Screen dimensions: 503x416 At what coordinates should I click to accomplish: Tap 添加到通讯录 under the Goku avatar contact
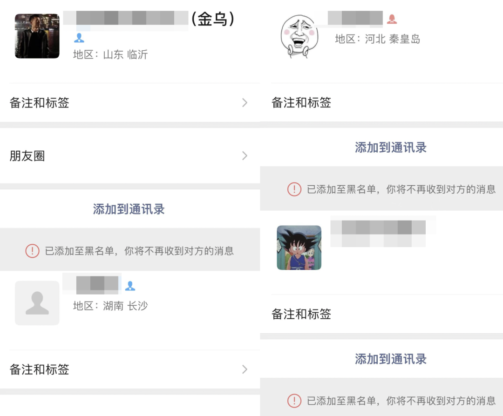coord(391,359)
